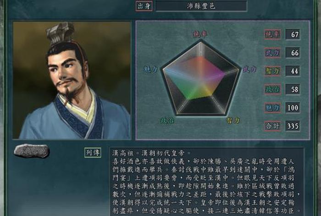
Task: Select the leadership value 67
Action: [x=293, y=34]
